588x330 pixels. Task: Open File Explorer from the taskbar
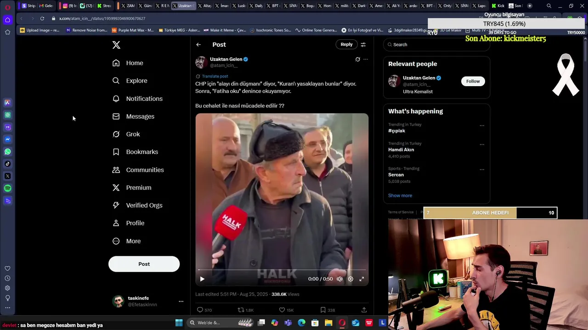click(x=328, y=323)
